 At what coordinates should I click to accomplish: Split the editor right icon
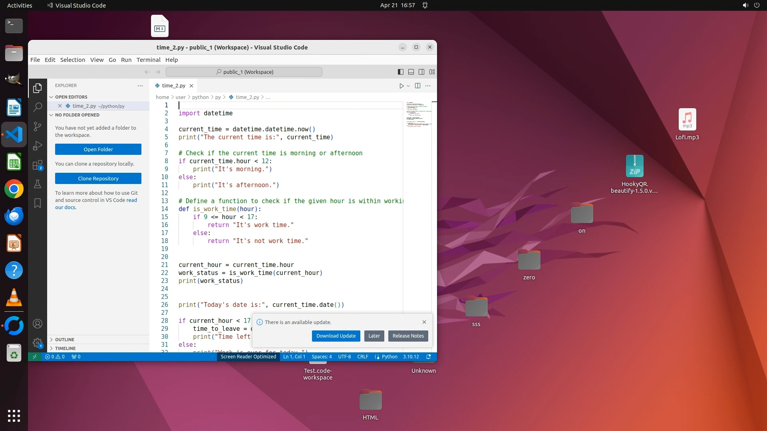(417, 86)
